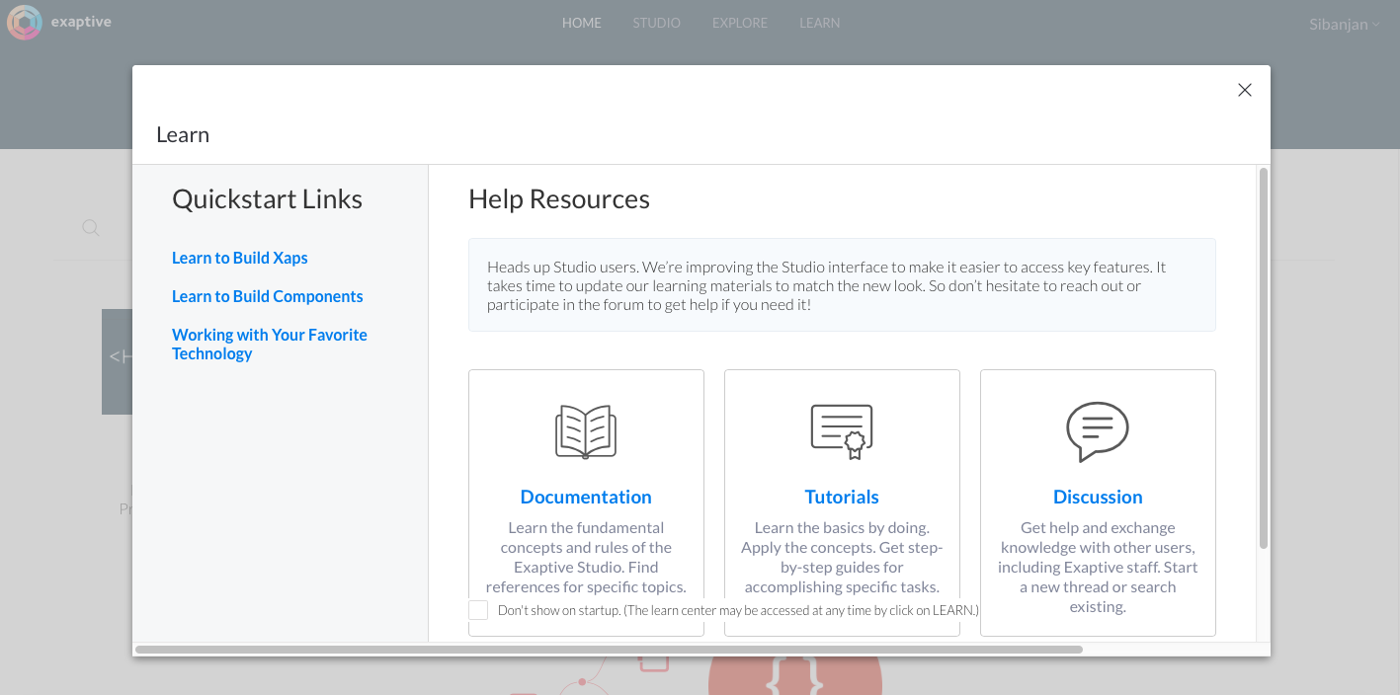Open Learn to Build Components link
Image resolution: width=1400 pixels, height=695 pixels.
(x=268, y=296)
